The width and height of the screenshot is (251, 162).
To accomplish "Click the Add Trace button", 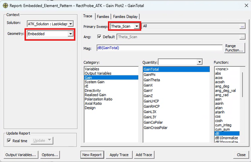I will tap(144, 155).
